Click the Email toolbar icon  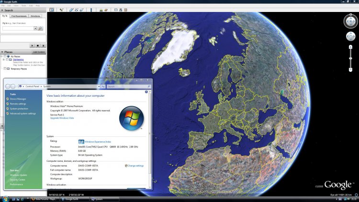[116, 10]
